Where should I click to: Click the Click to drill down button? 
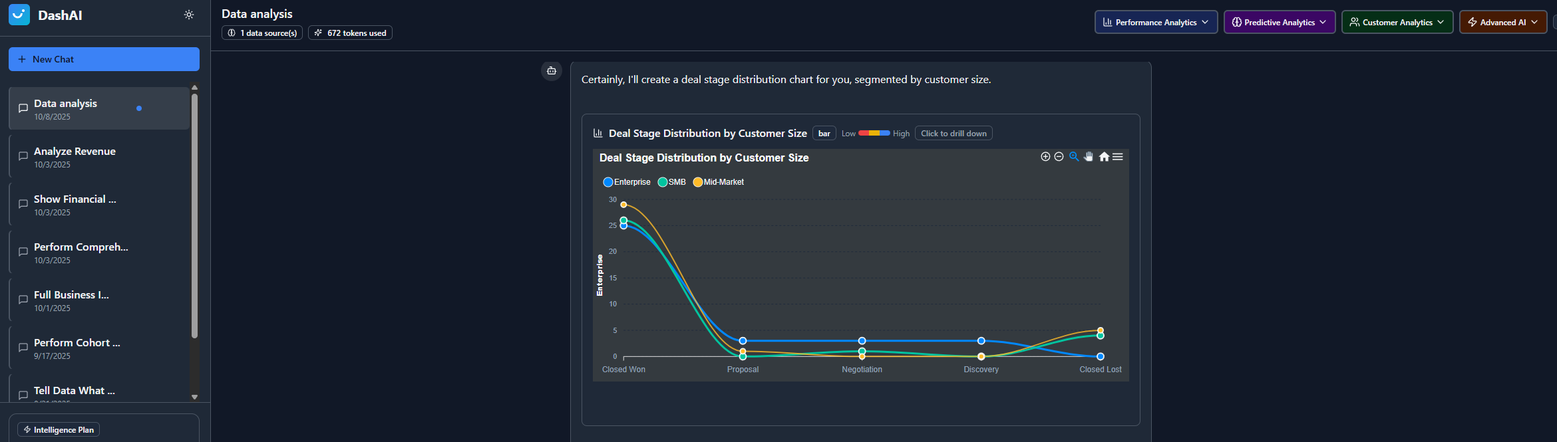pyautogui.click(x=953, y=133)
